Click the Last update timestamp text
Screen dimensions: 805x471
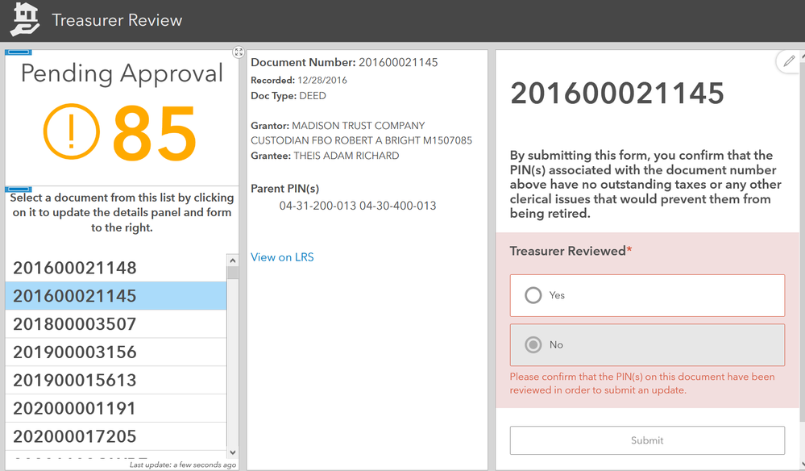183,465
